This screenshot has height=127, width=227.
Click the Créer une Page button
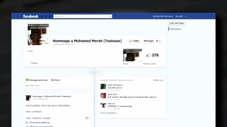coord(176,23)
